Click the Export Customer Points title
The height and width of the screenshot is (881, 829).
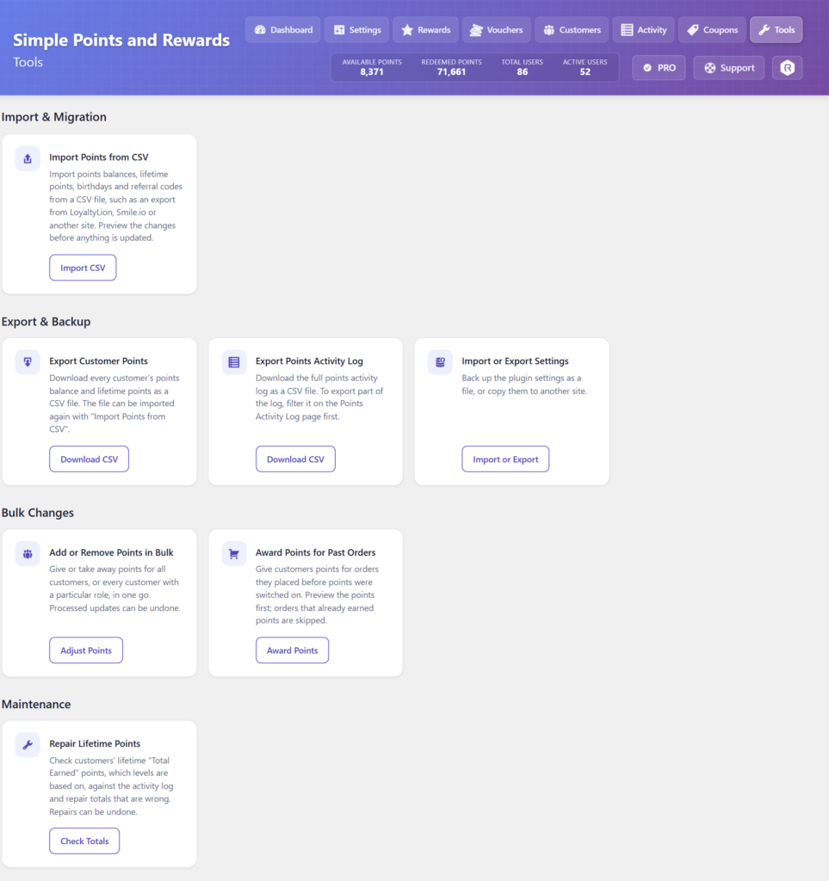[98, 361]
